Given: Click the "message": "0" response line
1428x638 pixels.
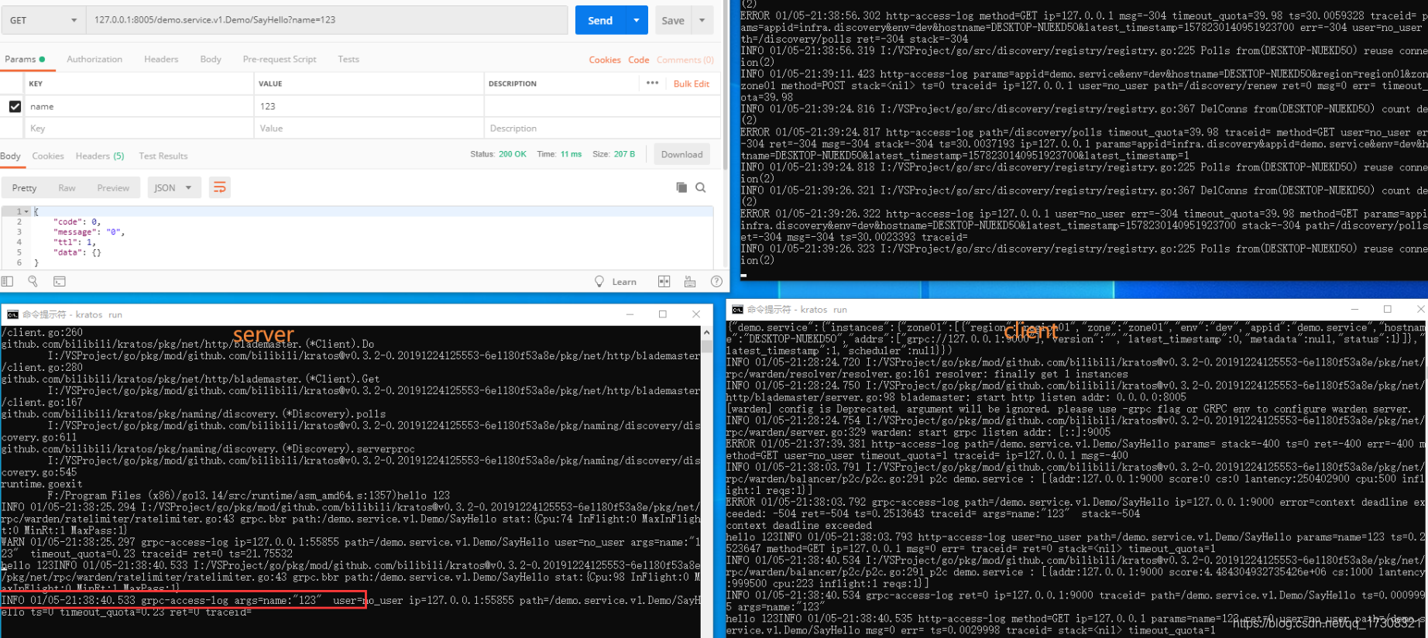Looking at the screenshot, I should coord(88,232).
